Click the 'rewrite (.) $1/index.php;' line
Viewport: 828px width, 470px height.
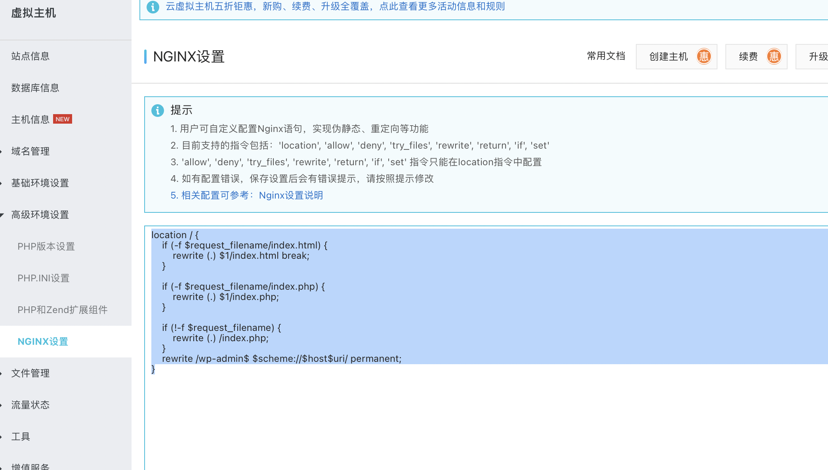pyautogui.click(x=226, y=297)
